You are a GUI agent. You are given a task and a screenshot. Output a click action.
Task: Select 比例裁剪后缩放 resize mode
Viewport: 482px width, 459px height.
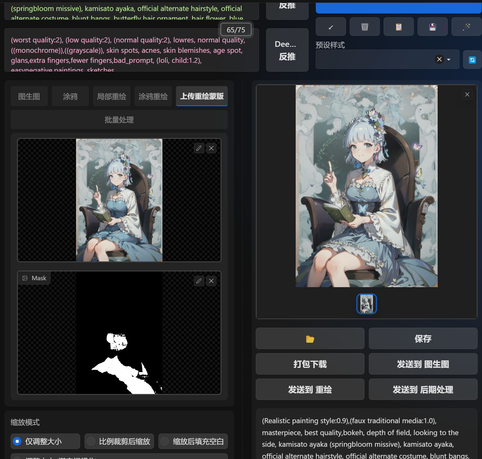(x=119, y=441)
